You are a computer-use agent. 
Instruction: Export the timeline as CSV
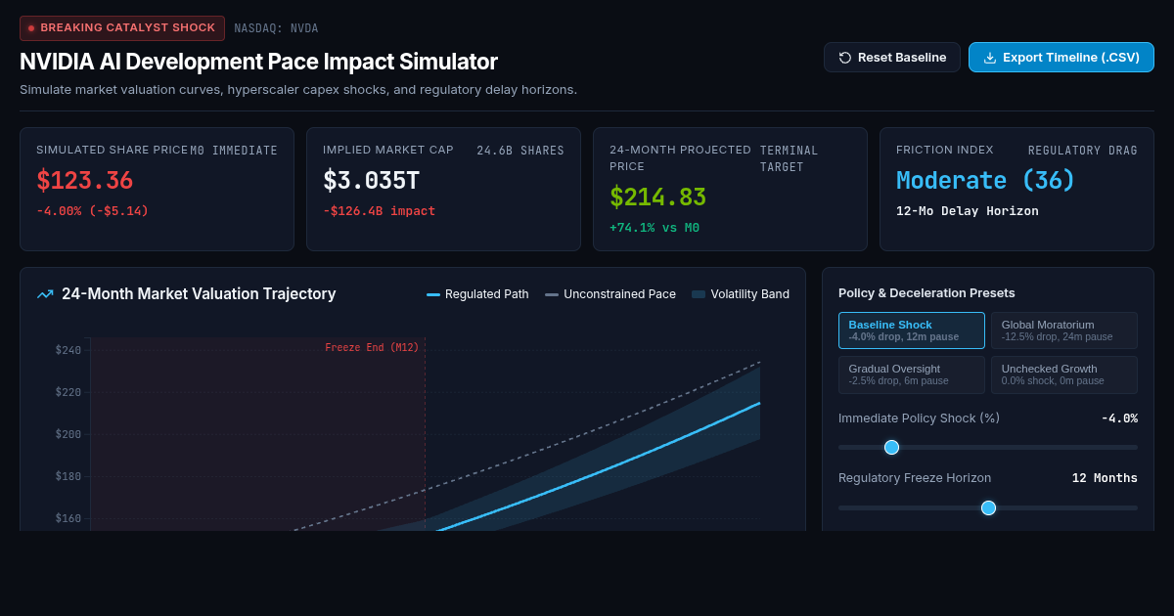pyautogui.click(x=1061, y=58)
